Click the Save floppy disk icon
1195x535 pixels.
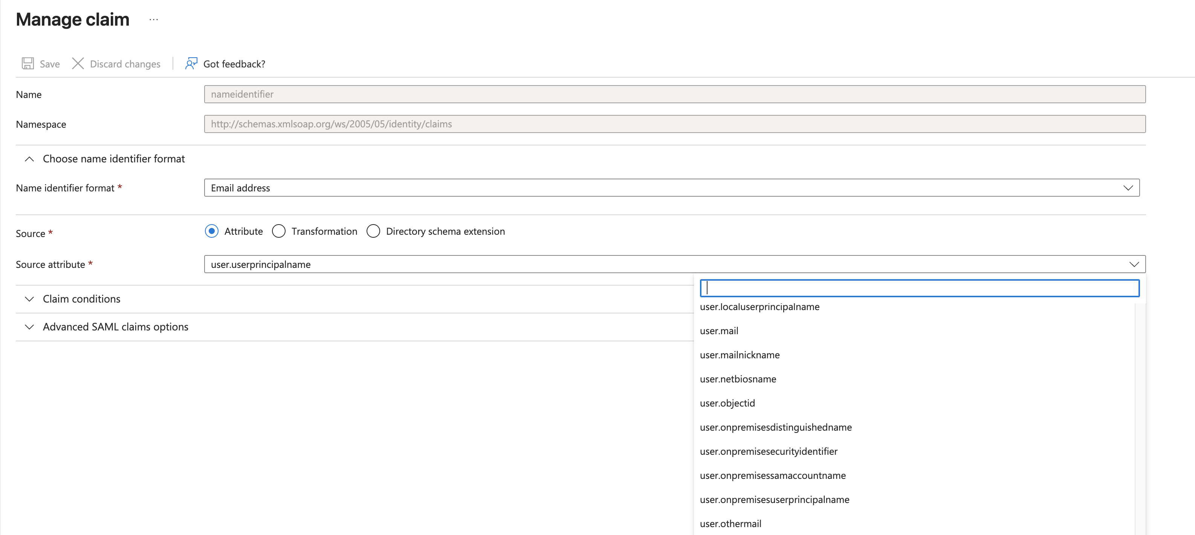point(28,64)
